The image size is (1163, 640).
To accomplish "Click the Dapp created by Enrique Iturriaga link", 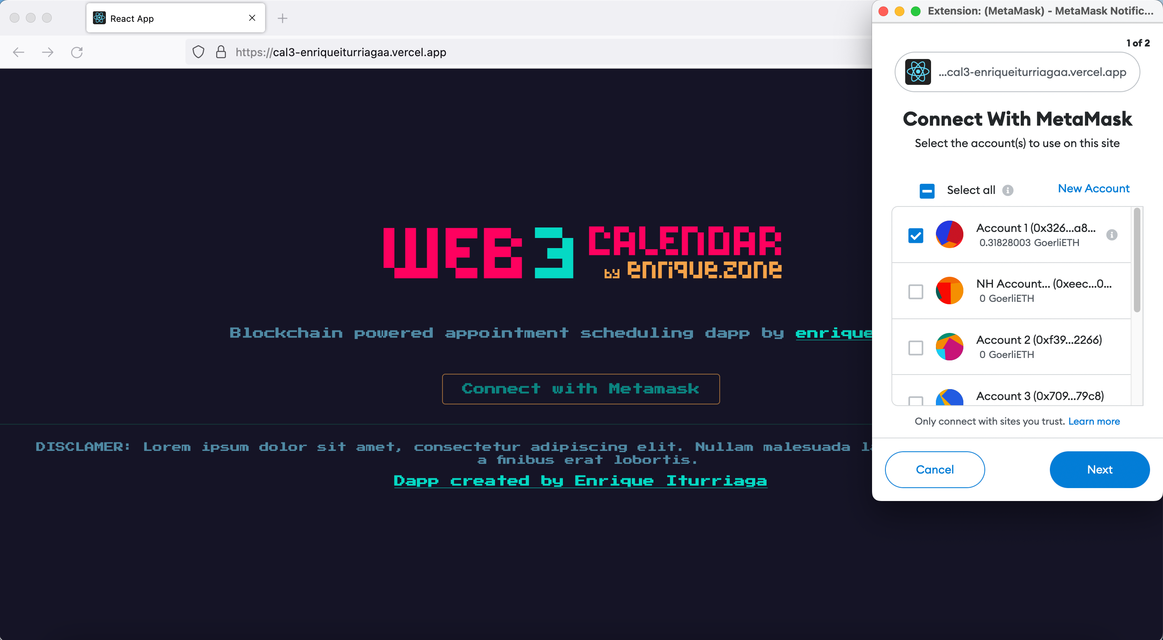I will click(581, 480).
